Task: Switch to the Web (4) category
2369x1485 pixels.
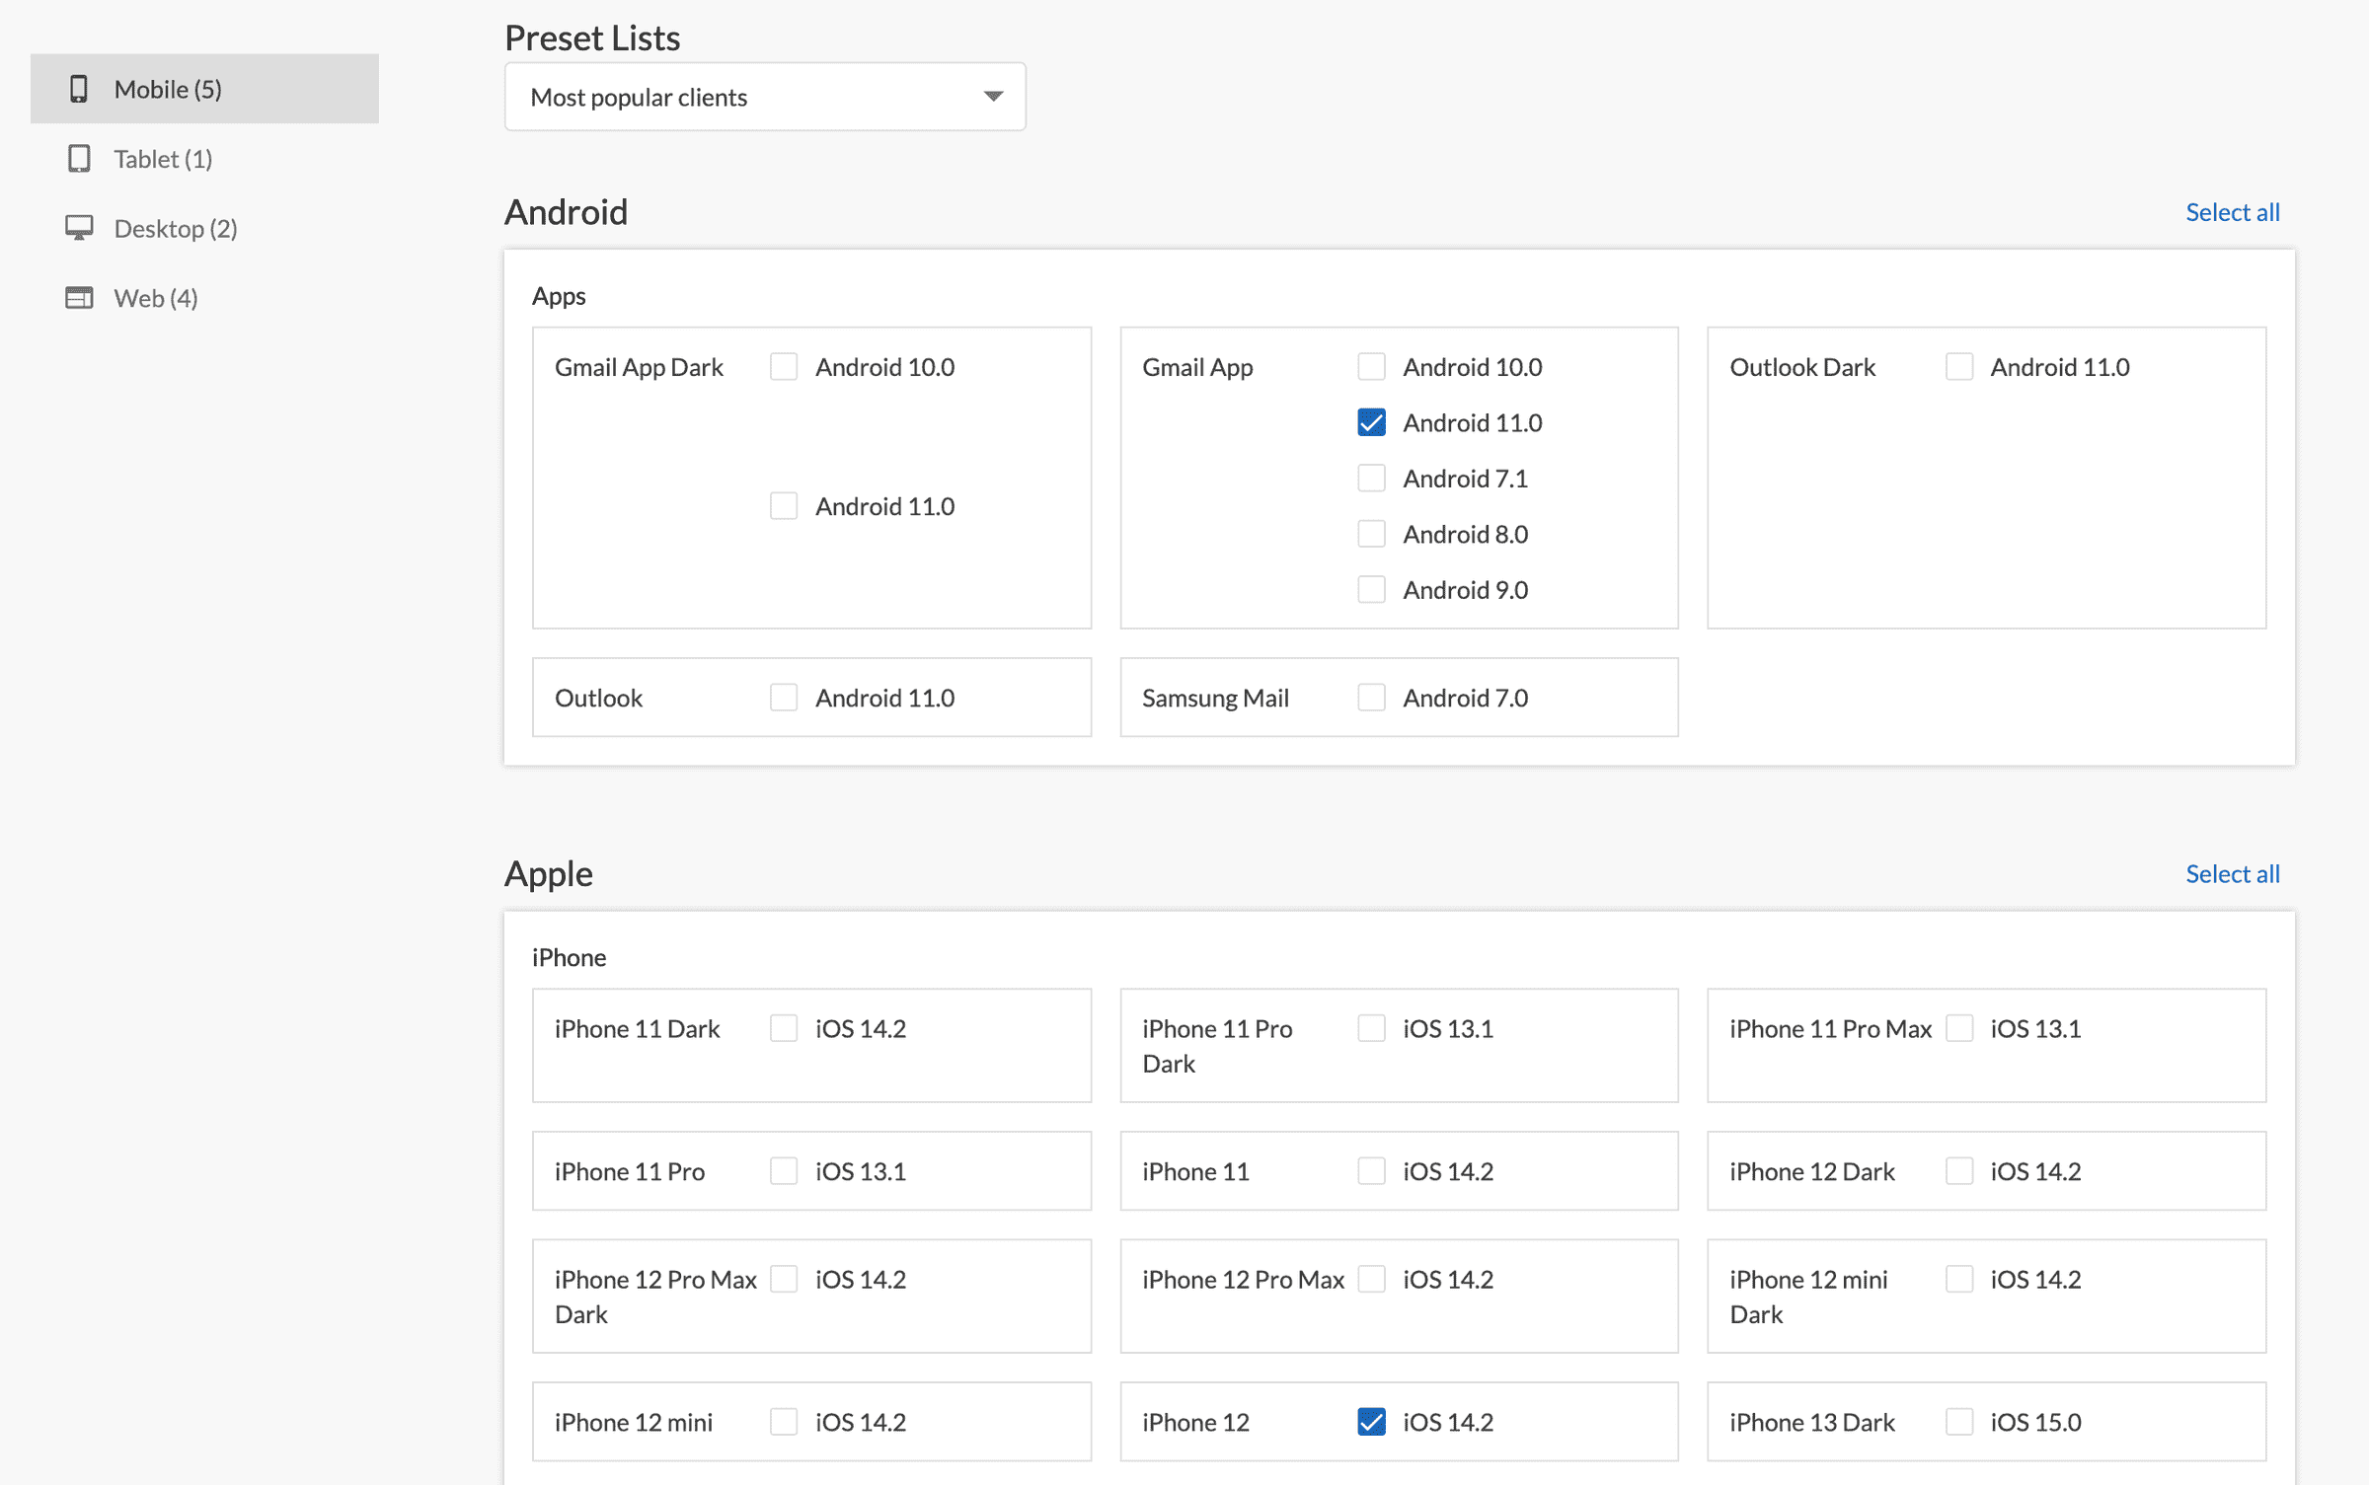Action: [x=204, y=298]
